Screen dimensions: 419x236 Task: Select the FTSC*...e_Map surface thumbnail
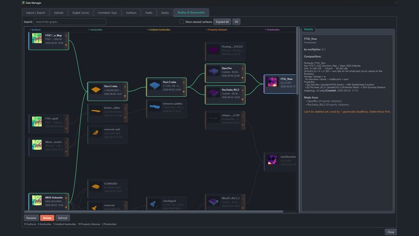37,38
